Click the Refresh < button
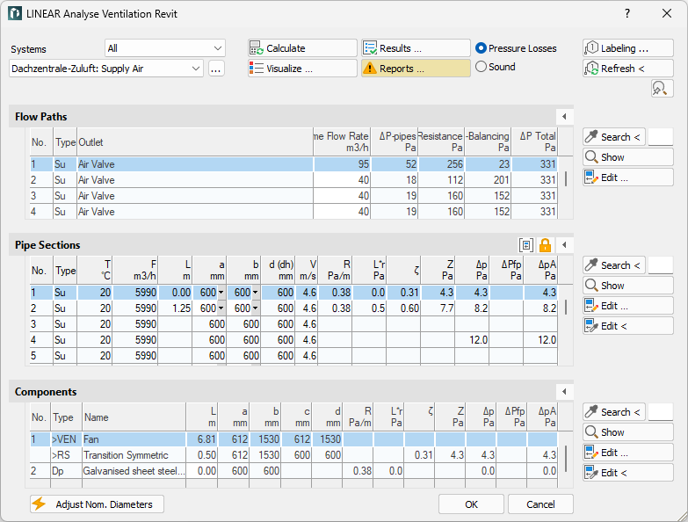Image resolution: width=688 pixels, height=522 pixels. point(628,69)
